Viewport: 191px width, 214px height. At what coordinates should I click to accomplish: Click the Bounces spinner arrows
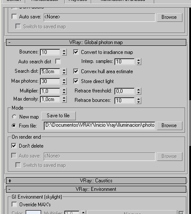click(64, 52)
